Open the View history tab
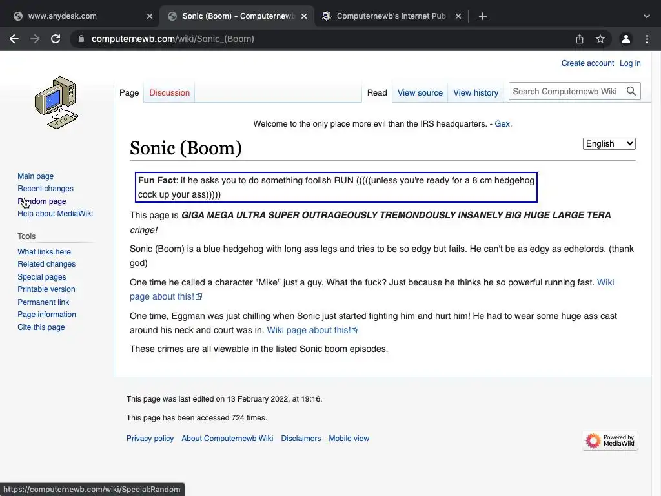 point(476,93)
